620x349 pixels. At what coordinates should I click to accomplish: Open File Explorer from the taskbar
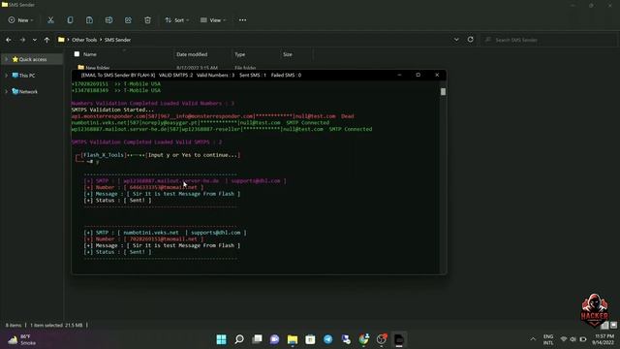click(293, 339)
